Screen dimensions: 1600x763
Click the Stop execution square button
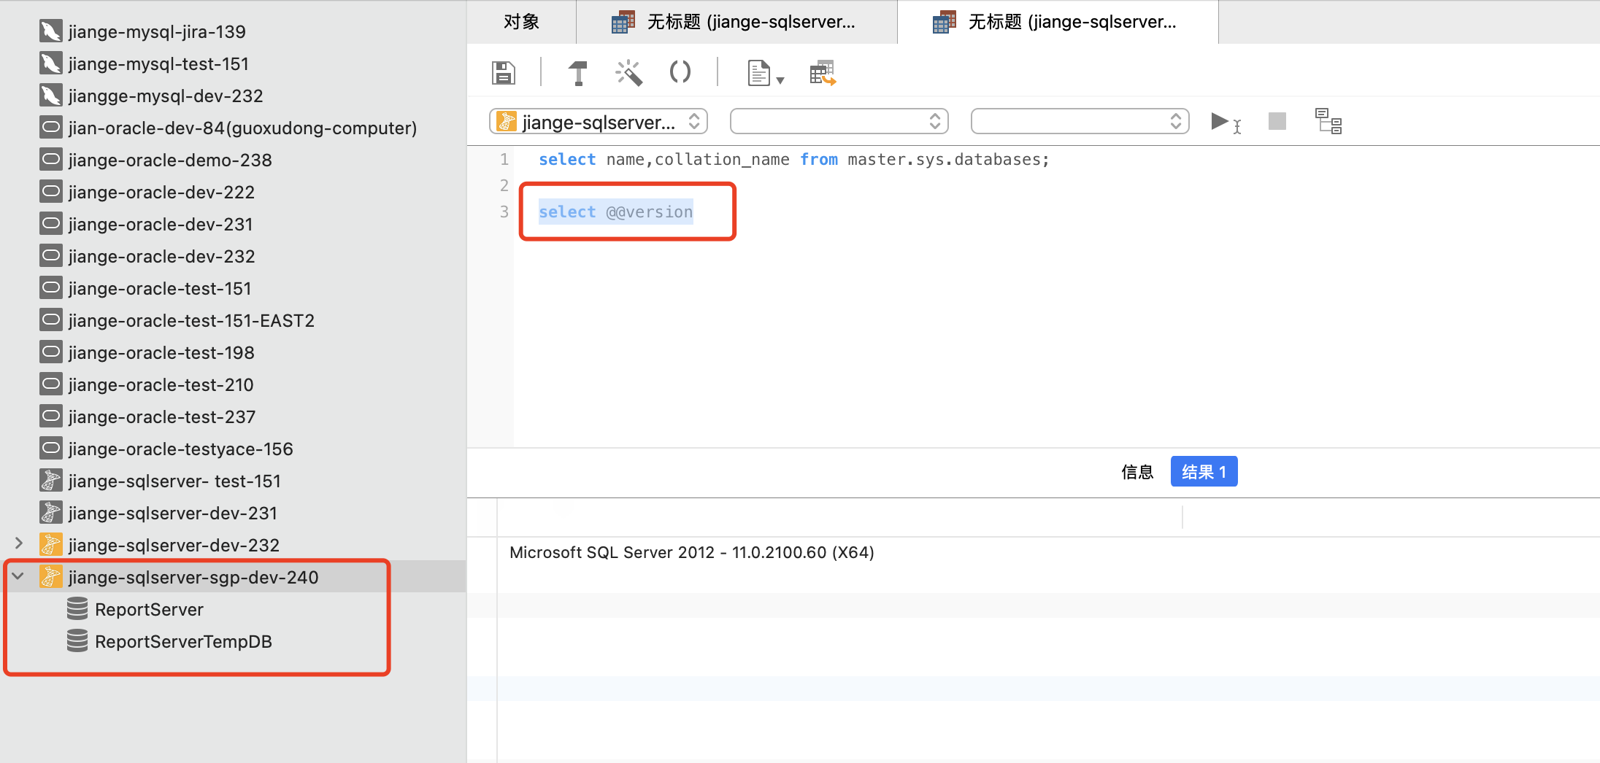click(1277, 121)
